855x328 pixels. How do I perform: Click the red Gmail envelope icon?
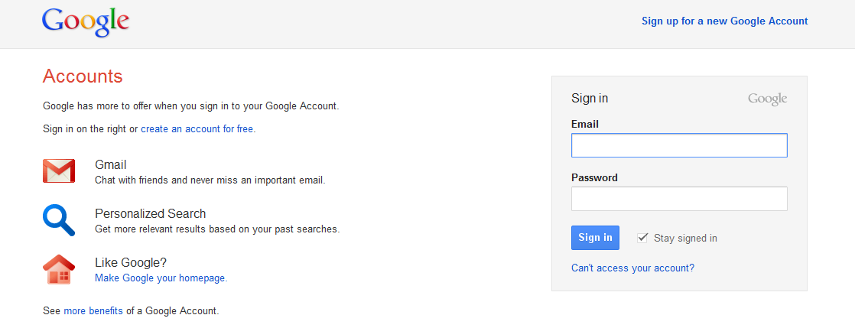coord(59,171)
